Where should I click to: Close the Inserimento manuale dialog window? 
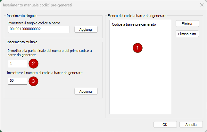point(202,5)
